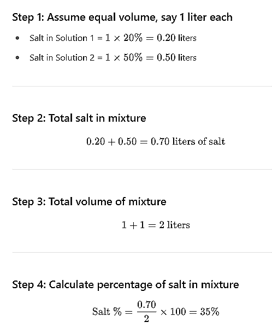272x328 pixels.
Task: Click the denominator 2 in the fraction
Action: click(146, 319)
